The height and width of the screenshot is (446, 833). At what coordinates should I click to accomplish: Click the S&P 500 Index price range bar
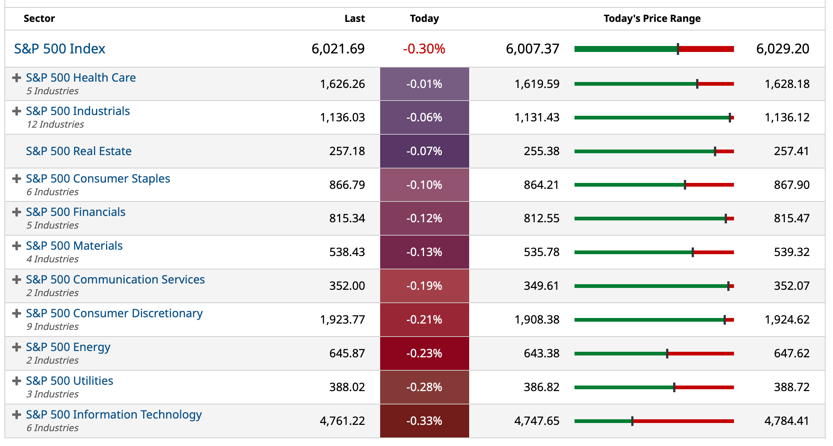[x=655, y=48]
